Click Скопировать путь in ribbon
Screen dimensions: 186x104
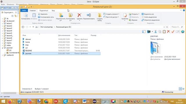point(46,17)
